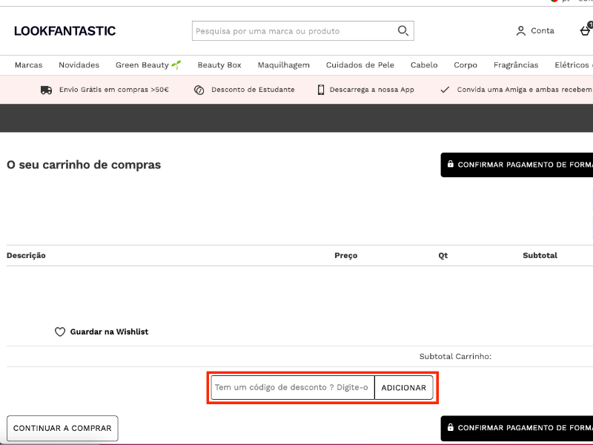593x445 pixels.
Task: Open the Fragrâncias menu
Action: point(516,65)
